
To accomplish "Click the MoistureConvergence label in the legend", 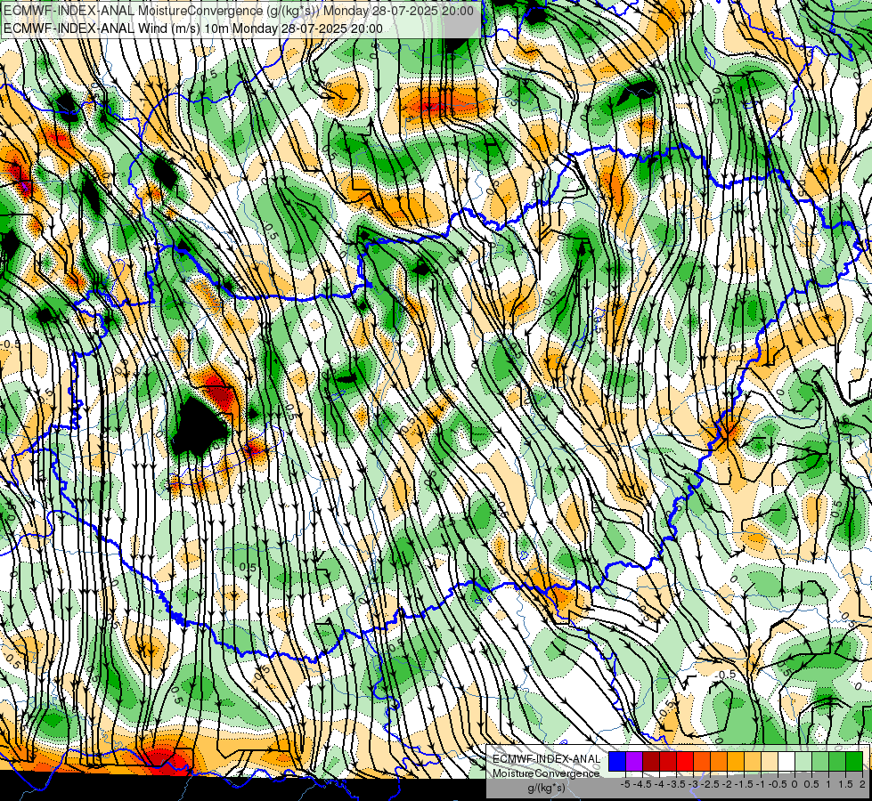I will click(x=546, y=773).
